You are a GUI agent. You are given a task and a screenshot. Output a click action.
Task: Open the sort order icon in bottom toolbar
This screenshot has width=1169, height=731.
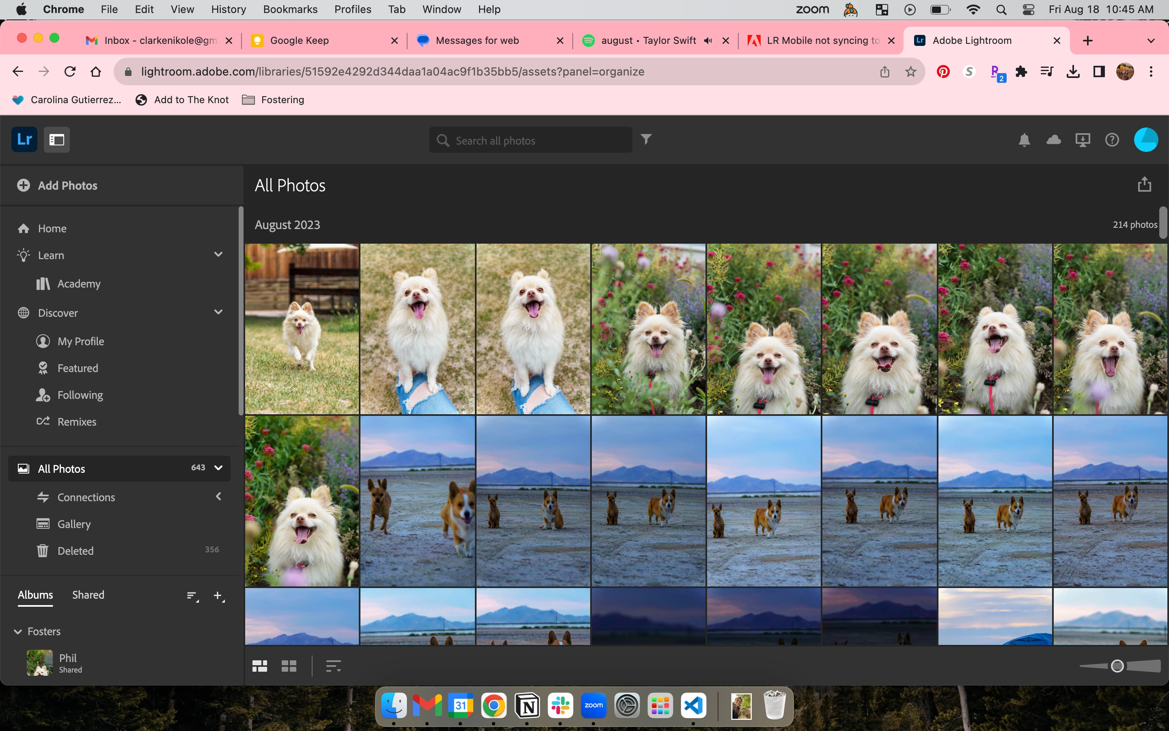click(333, 666)
